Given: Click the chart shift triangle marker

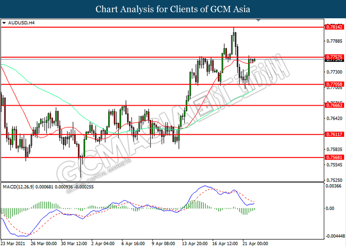Looking at the screenshot, I should tap(259, 20).
